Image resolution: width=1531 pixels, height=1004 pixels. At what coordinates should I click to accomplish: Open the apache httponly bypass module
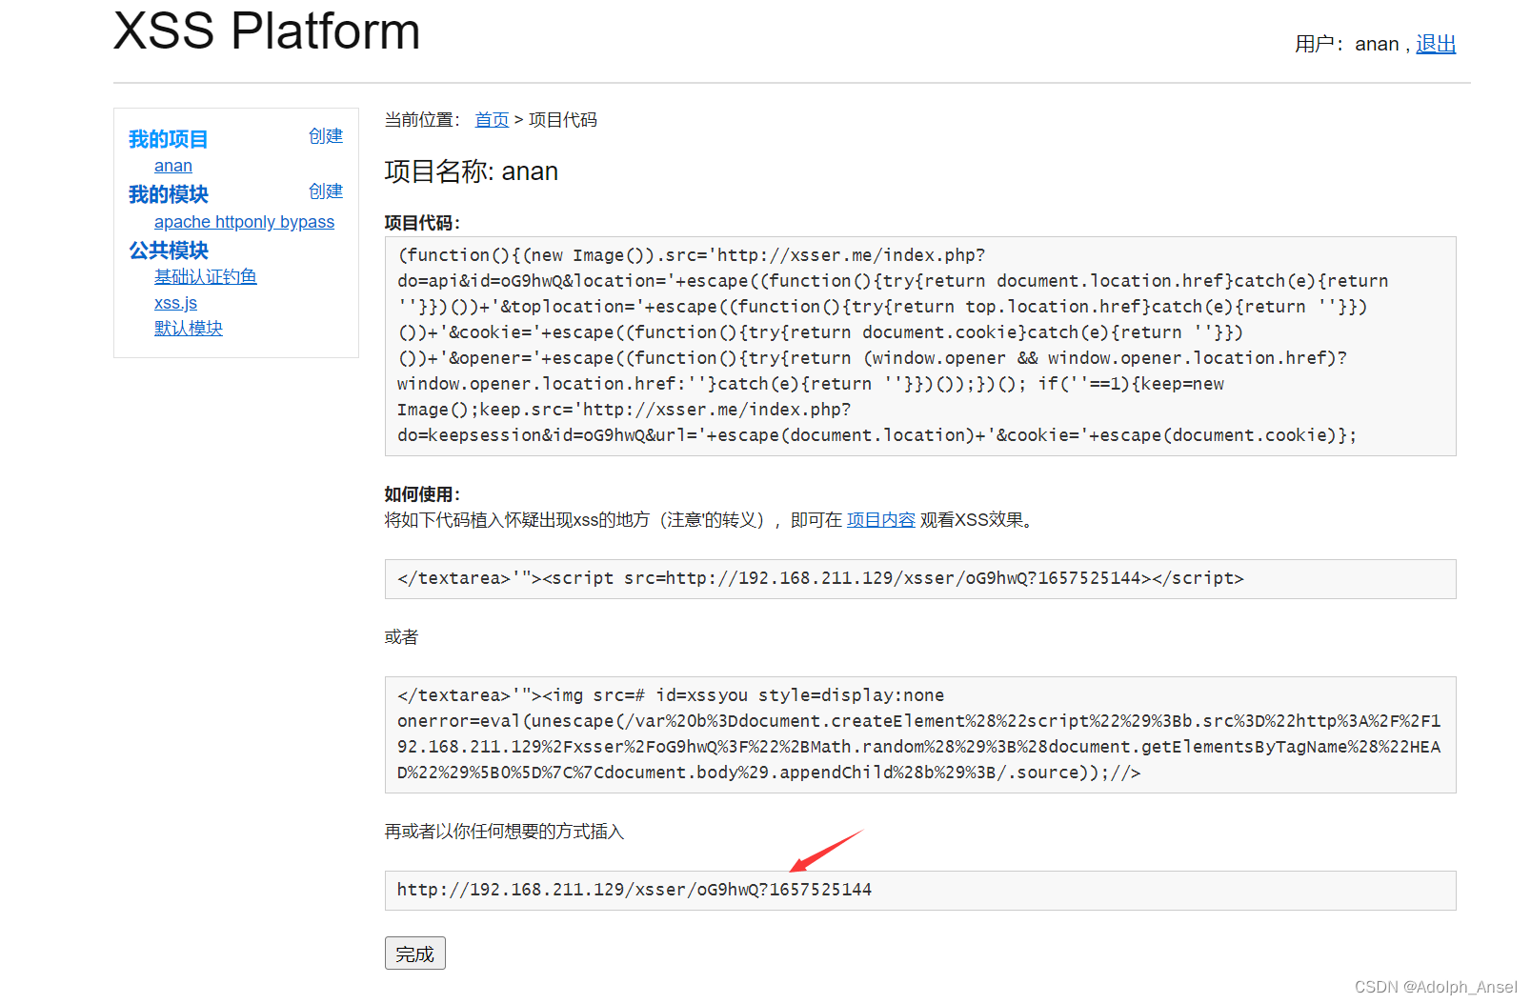pos(244,222)
